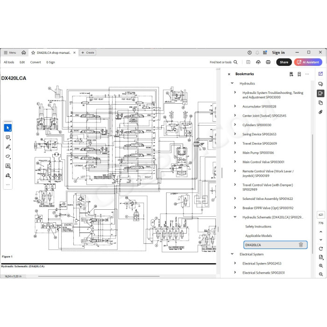Collapse the Hydraulics bookmark group
Screen dimensions: 327x327
pyautogui.click(x=232, y=83)
